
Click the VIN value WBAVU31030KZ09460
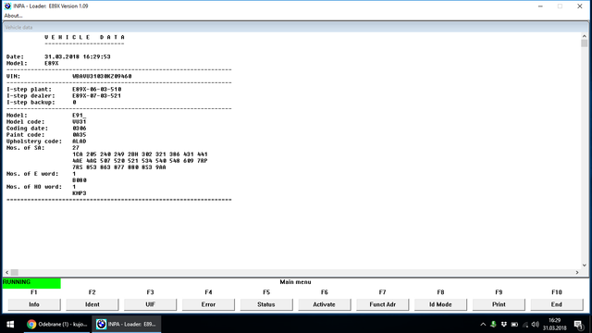pos(102,76)
